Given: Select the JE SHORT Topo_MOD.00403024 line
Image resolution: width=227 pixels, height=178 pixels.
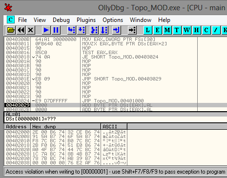Looking at the screenshot, I should [x=120, y=57].
